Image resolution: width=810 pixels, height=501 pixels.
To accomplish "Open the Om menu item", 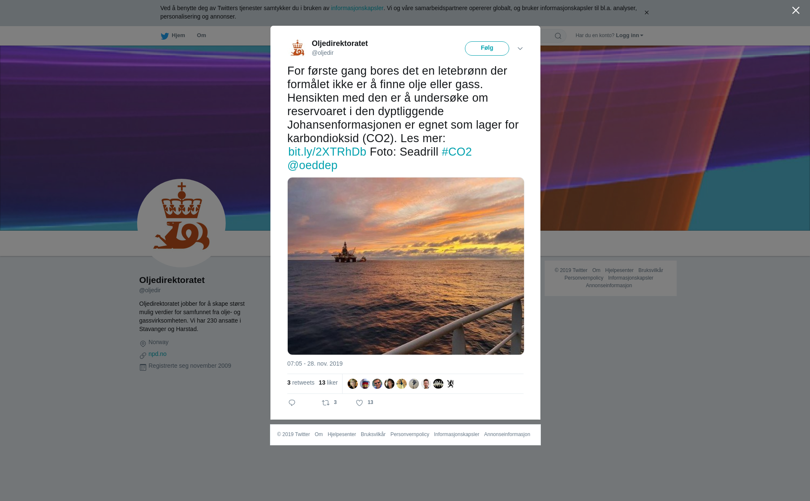I will point(202,35).
